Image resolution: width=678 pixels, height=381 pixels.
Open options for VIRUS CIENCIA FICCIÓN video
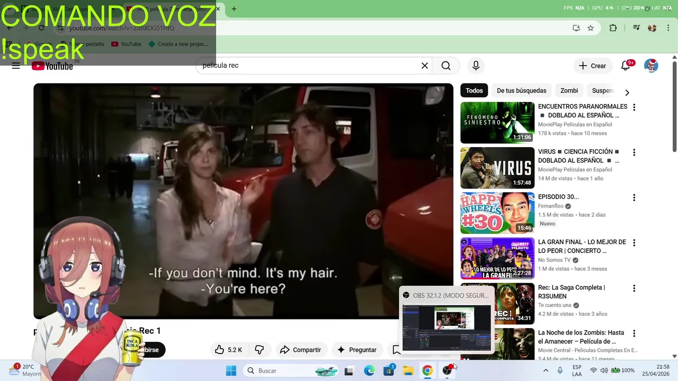pyautogui.click(x=634, y=152)
